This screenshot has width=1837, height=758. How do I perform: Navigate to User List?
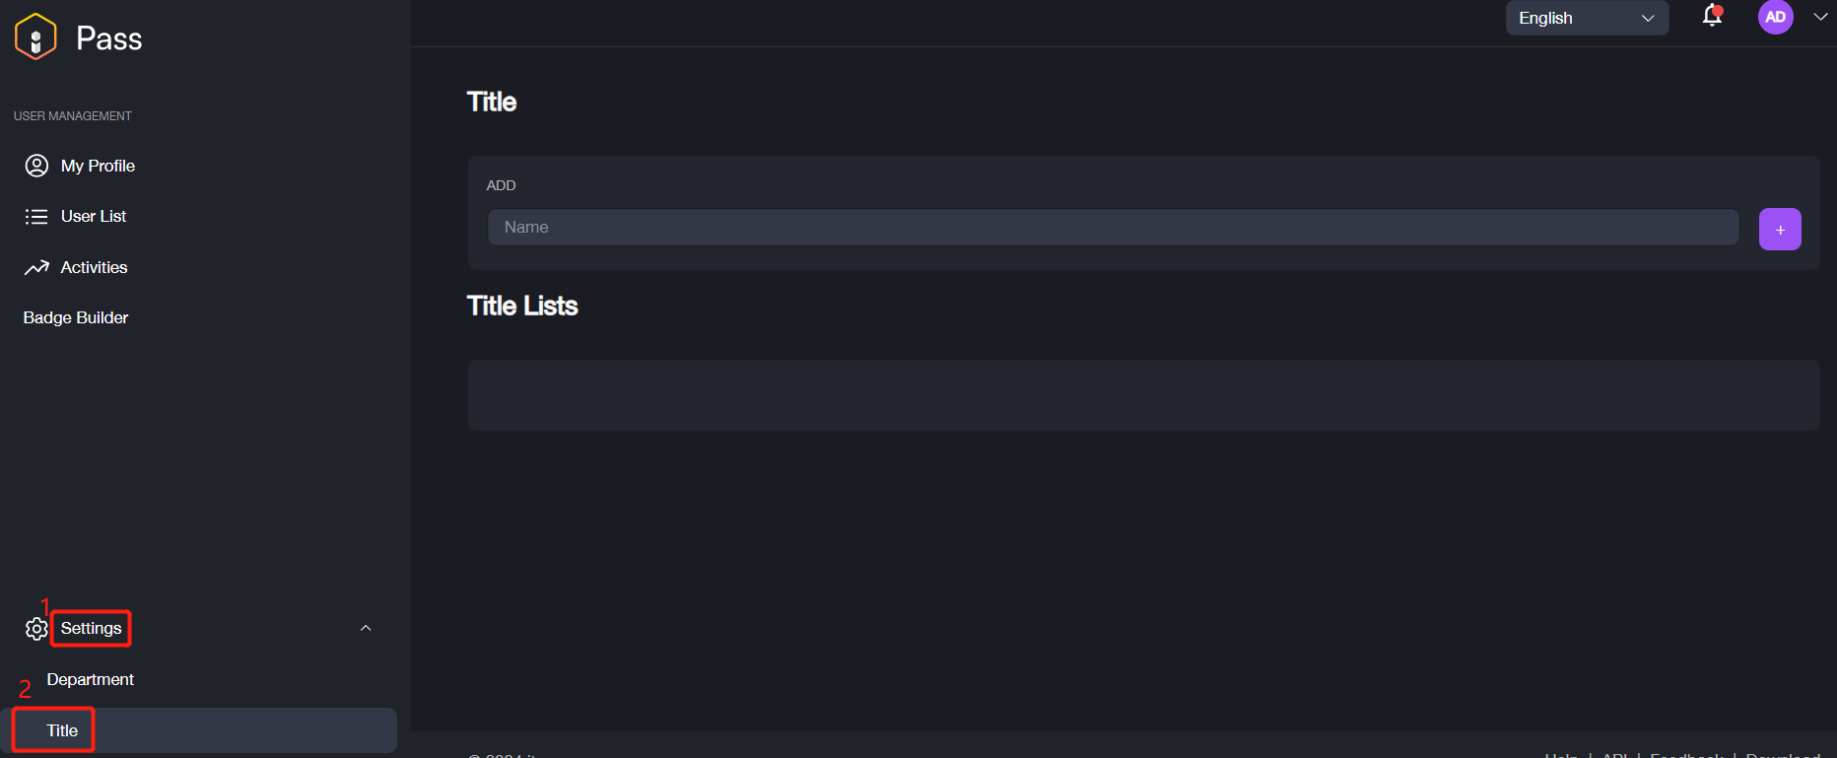[94, 216]
